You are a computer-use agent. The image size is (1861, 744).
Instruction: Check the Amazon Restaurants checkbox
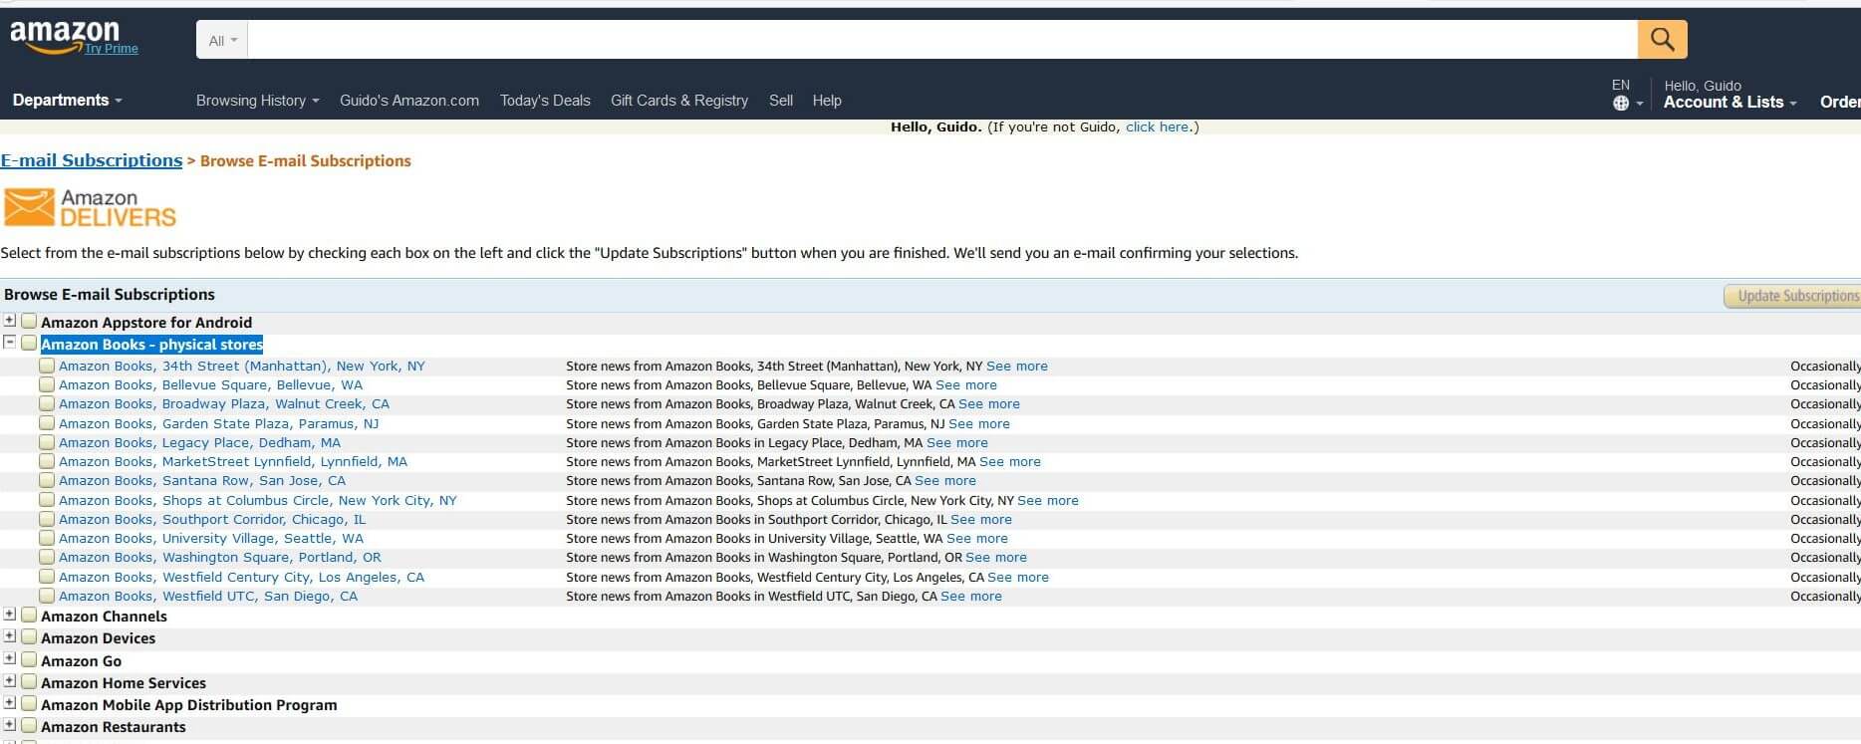pyautogui.click(x=29, y=726)
